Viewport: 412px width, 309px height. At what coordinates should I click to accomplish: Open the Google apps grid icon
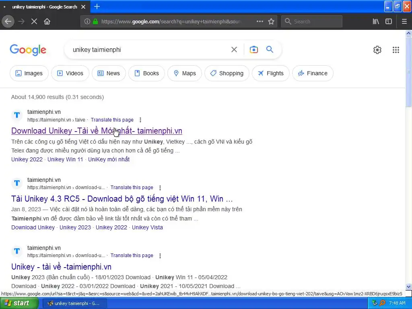(396, 49)
